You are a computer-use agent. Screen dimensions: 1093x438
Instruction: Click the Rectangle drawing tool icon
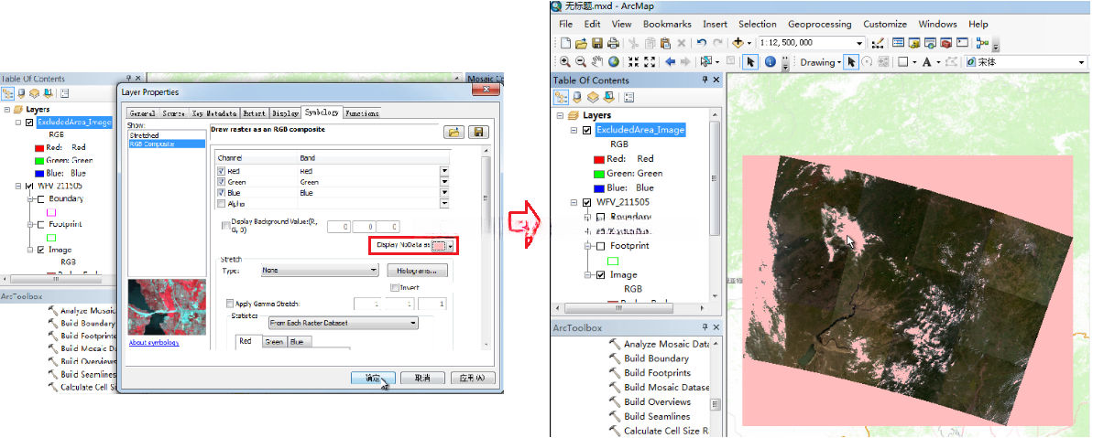click(x=902, y=62)
